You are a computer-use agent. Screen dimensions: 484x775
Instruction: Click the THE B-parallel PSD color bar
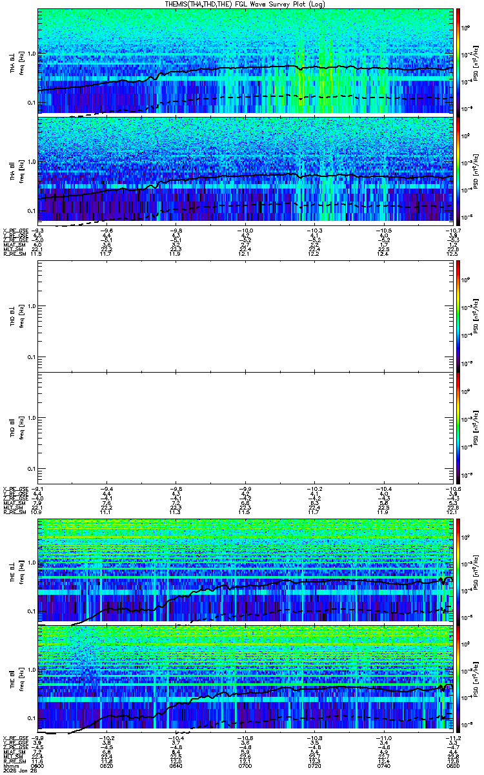point(458,677)
